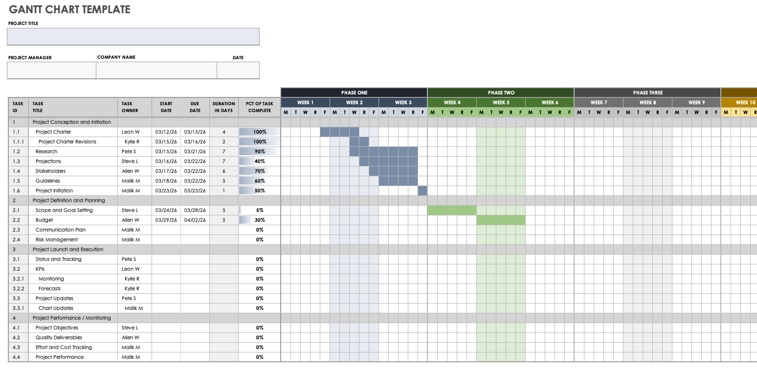Click the Week 10 column header
The image size is (757, 375).
point(739,102)
